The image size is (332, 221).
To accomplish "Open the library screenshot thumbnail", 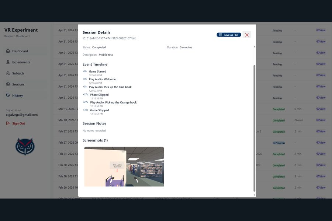I will click(x=124, y=166).
